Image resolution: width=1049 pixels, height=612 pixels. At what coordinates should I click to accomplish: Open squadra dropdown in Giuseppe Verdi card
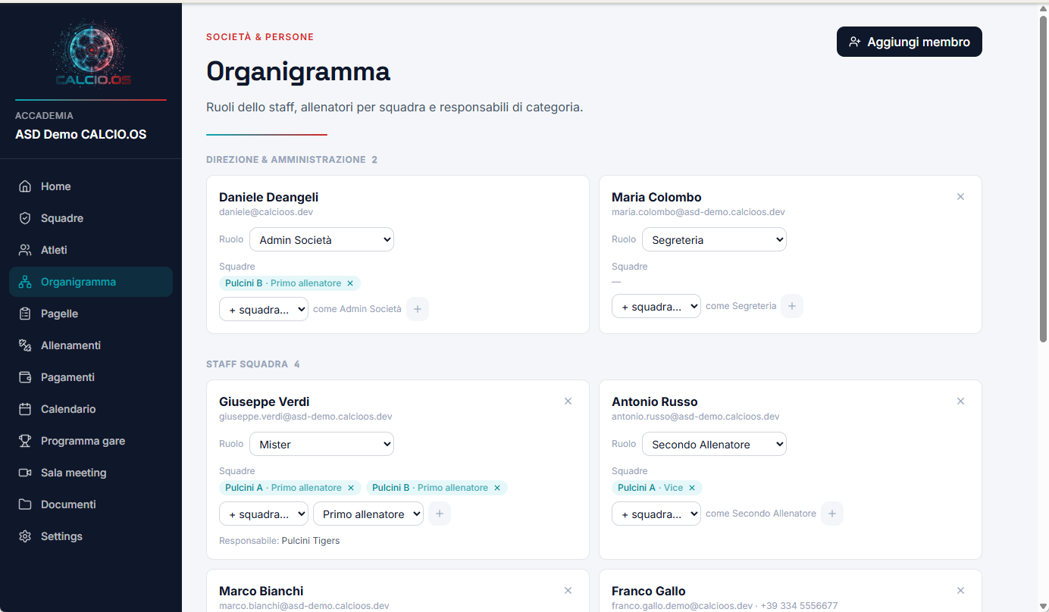pyautogui.click(x=264, y=514)
